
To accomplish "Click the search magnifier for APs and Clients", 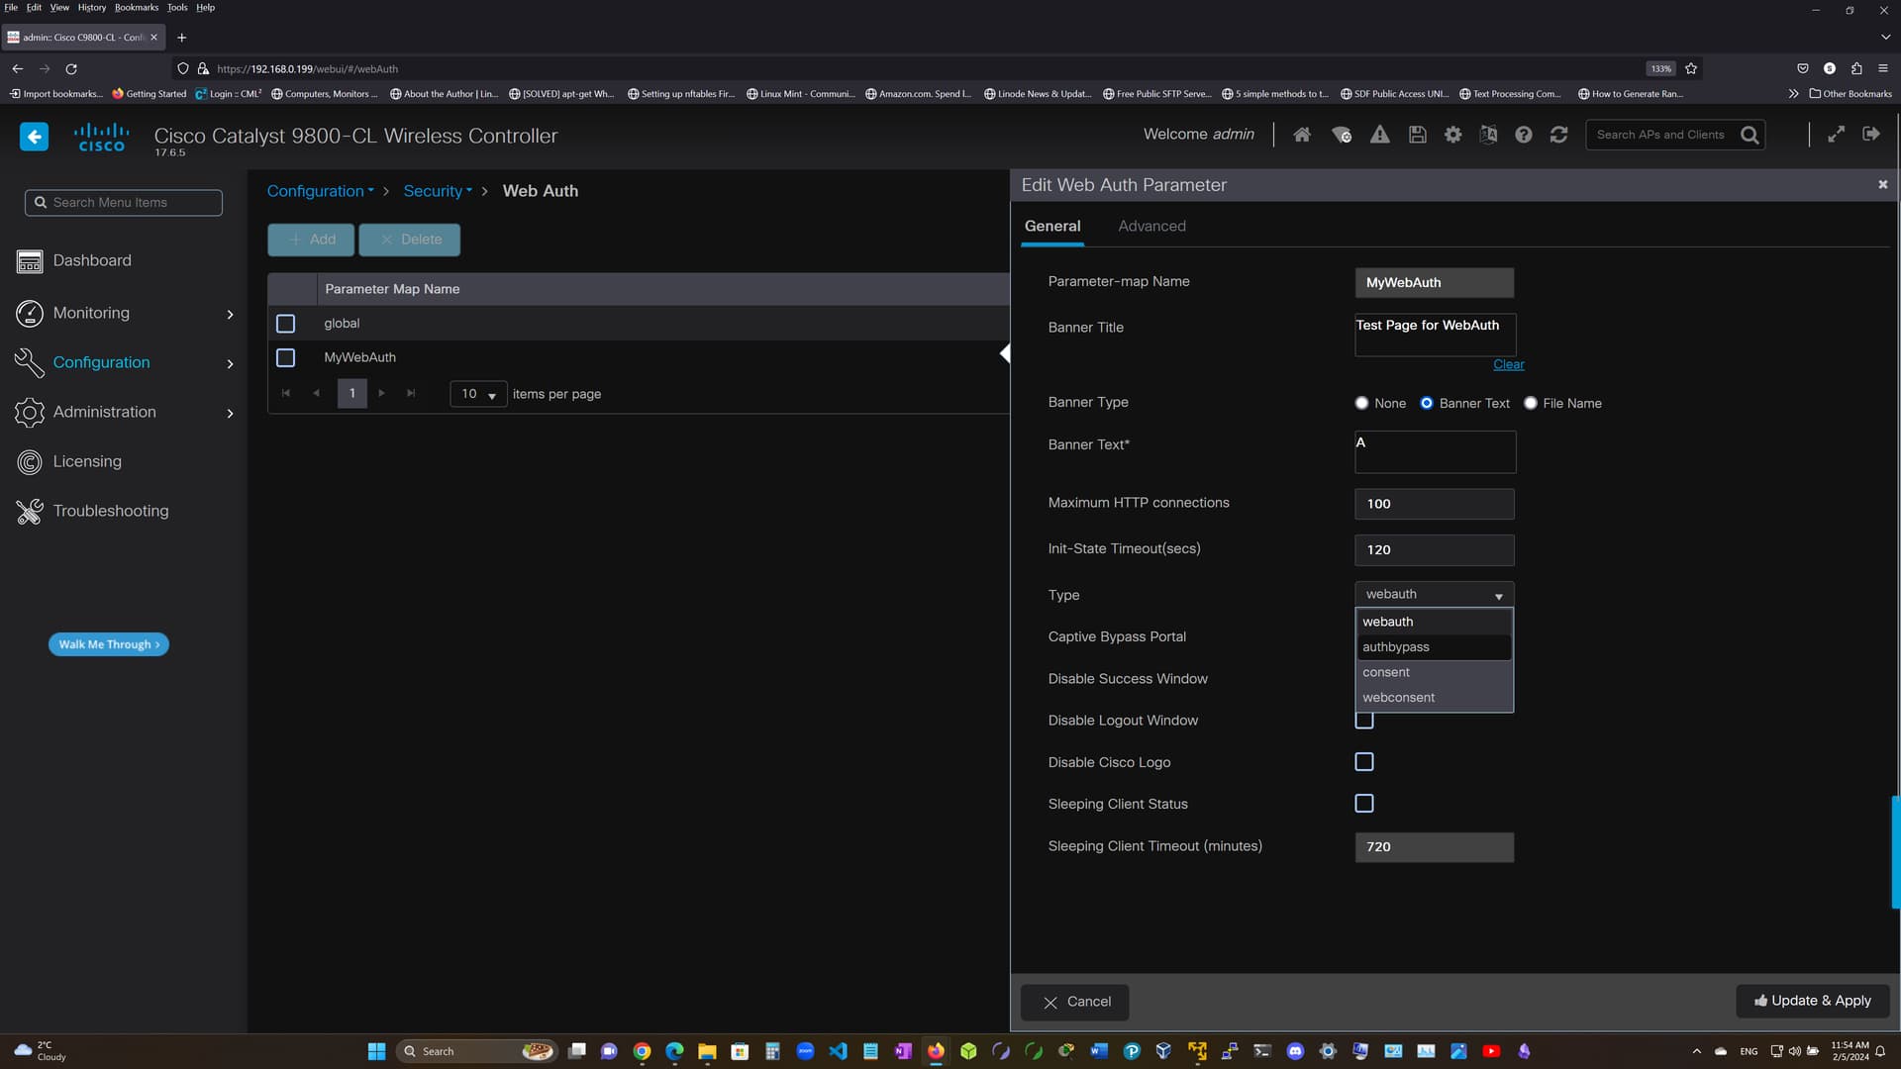I will (1751, 135).
